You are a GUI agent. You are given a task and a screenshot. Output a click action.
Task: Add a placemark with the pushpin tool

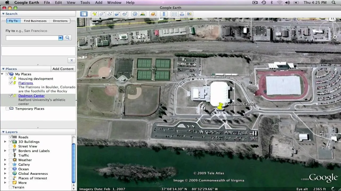pos(95,14)
